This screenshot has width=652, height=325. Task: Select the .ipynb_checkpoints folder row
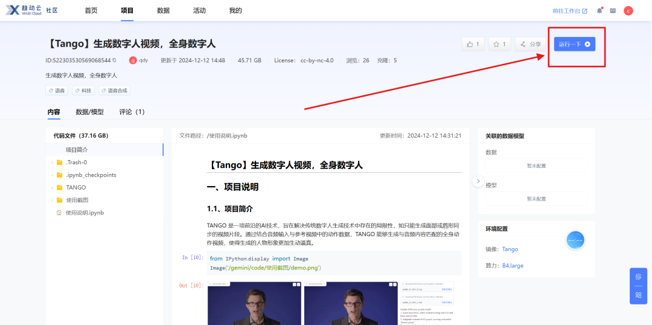coord(105,175)
